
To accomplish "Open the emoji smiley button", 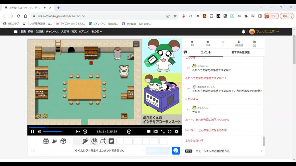I will tap(176, 151).
